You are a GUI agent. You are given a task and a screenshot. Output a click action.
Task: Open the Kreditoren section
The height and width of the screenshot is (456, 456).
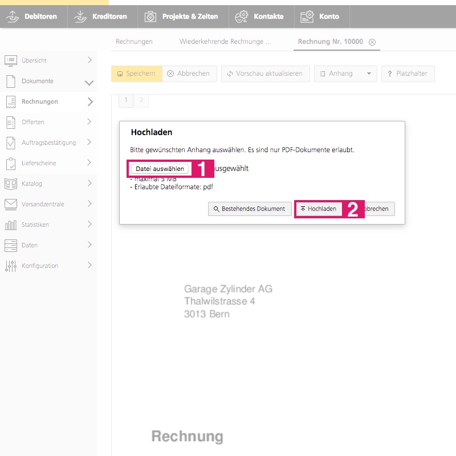click(x=101, y=17)
